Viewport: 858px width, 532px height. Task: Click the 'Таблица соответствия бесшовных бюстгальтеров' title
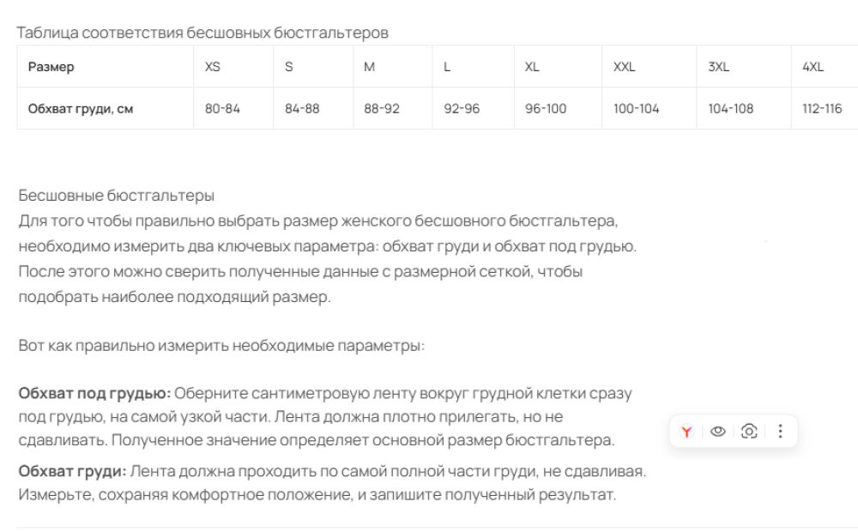pos(202,33)
